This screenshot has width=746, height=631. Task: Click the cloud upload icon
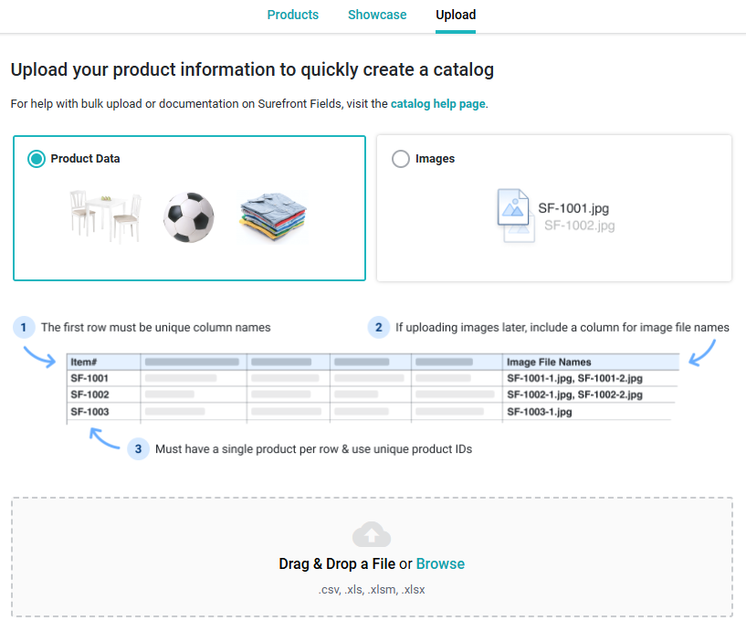(372, 534)
